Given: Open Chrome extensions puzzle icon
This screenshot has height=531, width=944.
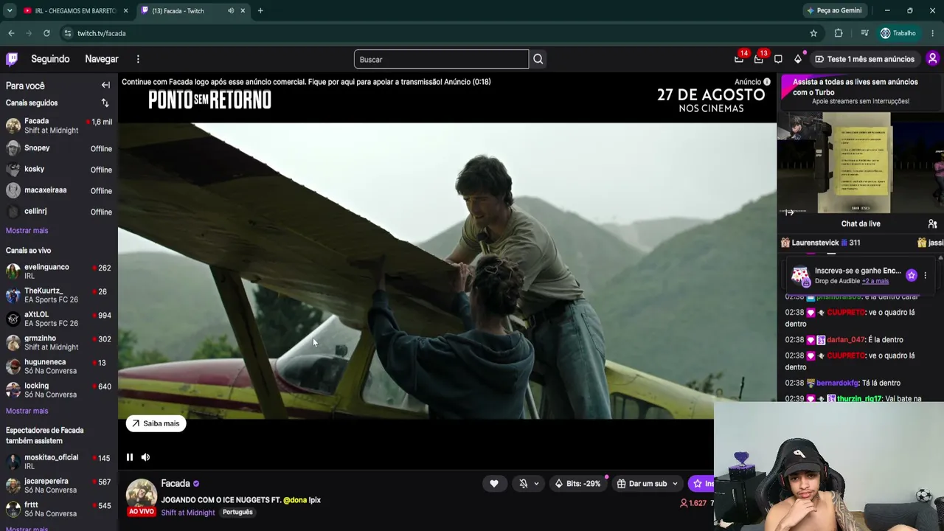Looking at the screenshot, I should tap(839, 33).
